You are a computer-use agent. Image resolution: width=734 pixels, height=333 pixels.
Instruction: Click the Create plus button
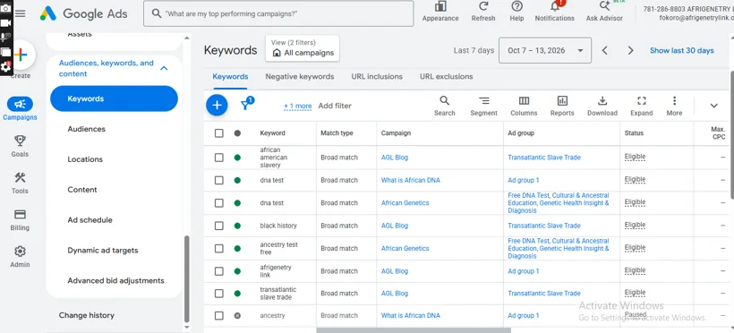tap(21, 55)
